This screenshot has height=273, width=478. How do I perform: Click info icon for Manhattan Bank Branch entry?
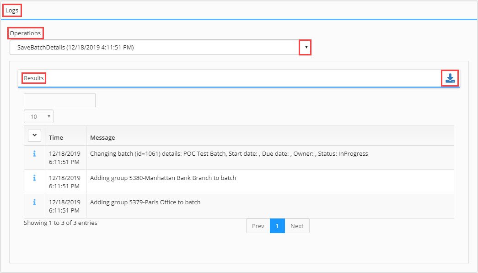click(x=34, y=178)
